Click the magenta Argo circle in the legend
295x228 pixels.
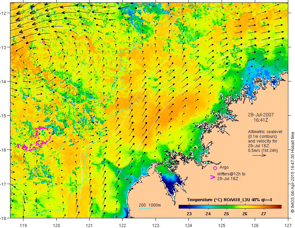tap(215, 168)
